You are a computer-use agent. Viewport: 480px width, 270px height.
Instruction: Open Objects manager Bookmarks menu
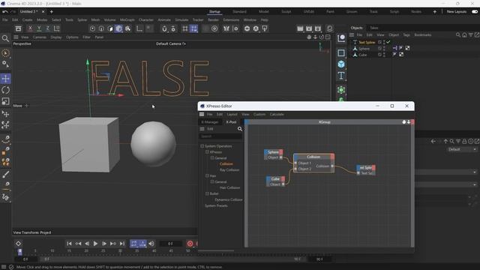(423, 35)
